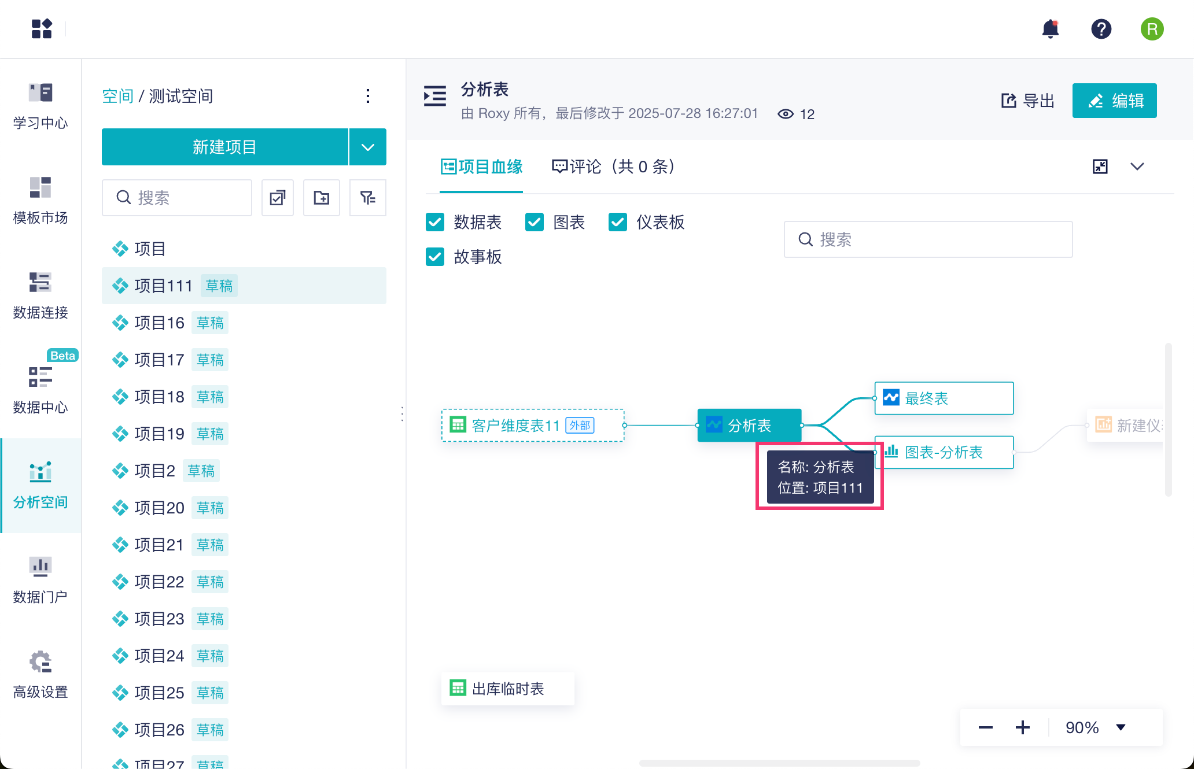Open the 高级设置 sidebar section
The image size is (1194, 769).
click(x=40, y=674)
